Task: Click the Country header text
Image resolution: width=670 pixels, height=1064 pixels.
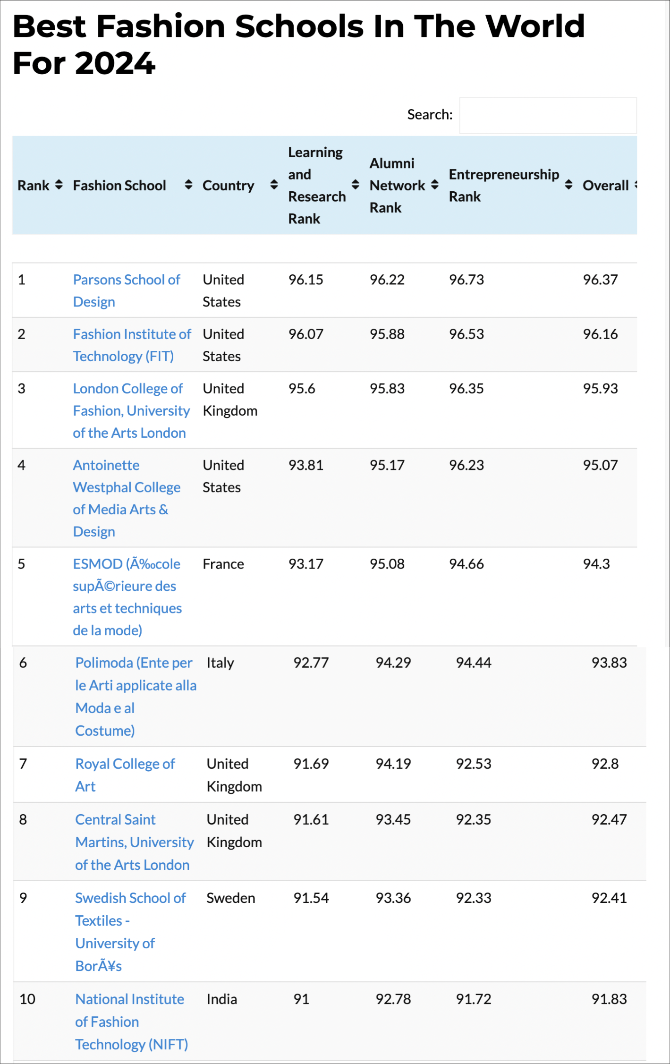Action: click(x=229, y=186)
